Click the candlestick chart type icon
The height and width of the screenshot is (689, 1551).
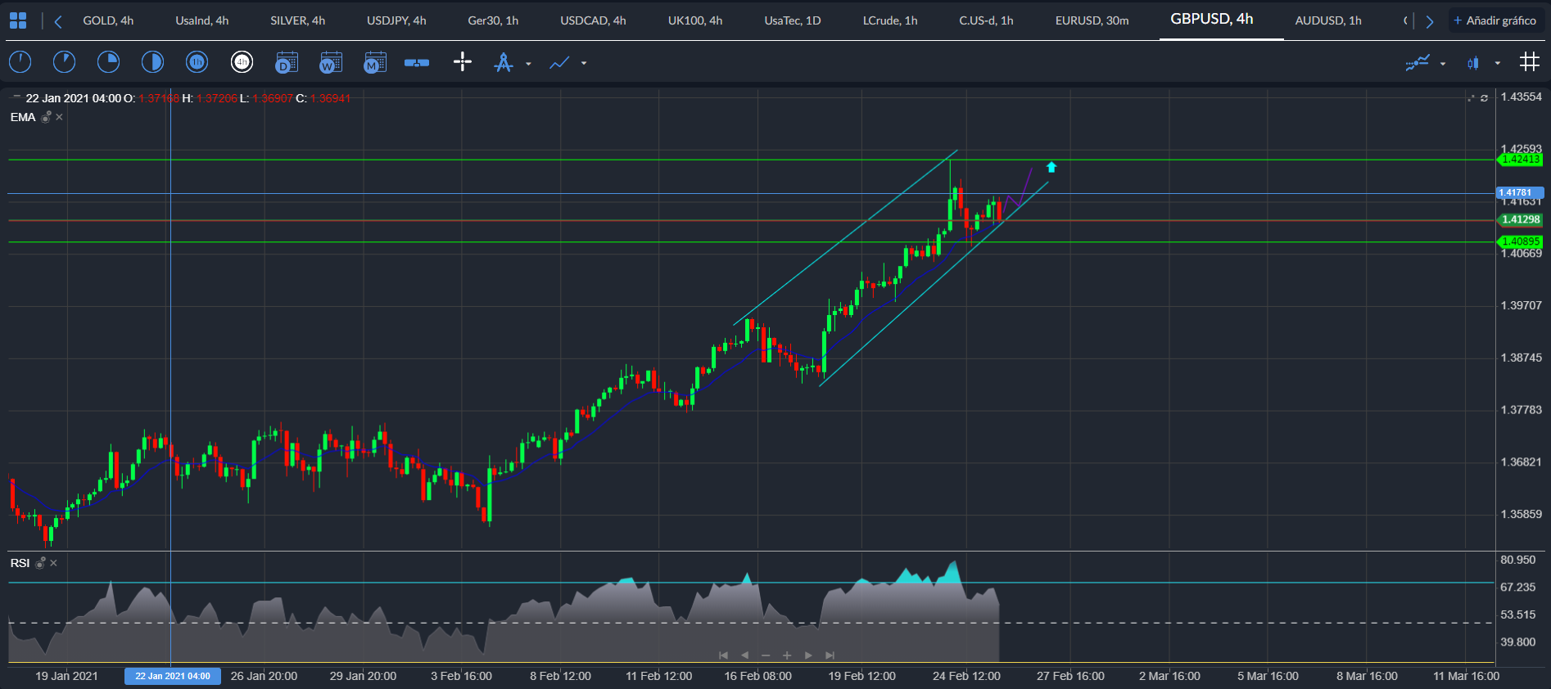(x=1473, y=62)
